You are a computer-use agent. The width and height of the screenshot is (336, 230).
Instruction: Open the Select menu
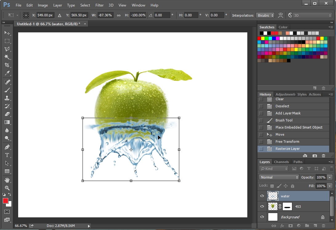85,5
